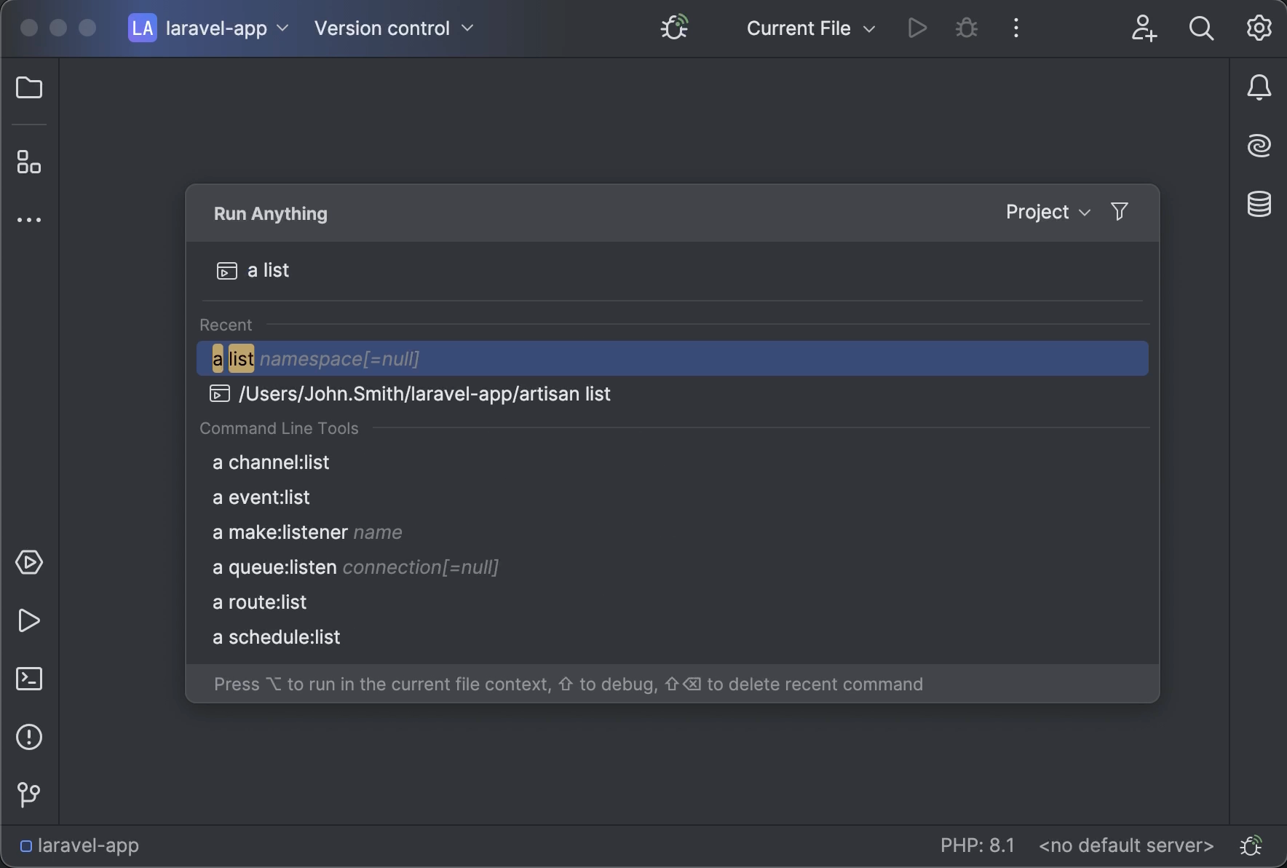Viewport: 1287px width, 868px height.
Task: Open the AI Assistant panel
Action: click(1260, 144)
